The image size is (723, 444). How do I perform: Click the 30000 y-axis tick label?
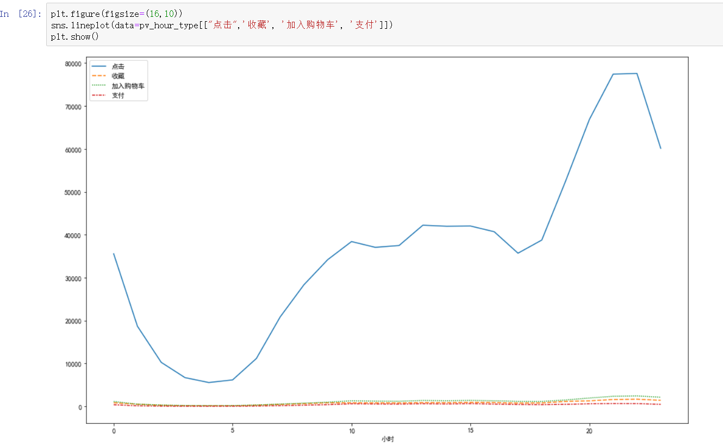pos(73,278)
